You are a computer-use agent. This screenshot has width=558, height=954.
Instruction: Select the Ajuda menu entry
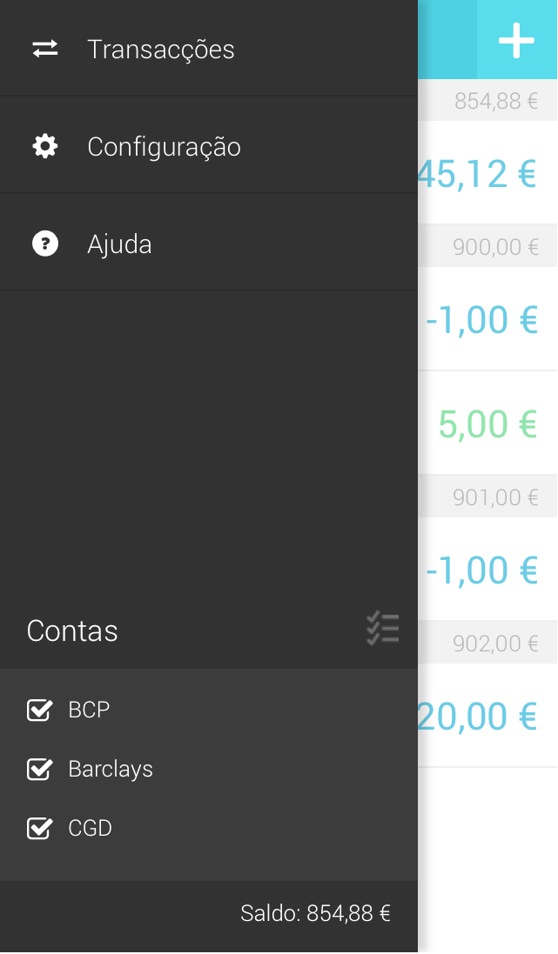click(120, 244)
